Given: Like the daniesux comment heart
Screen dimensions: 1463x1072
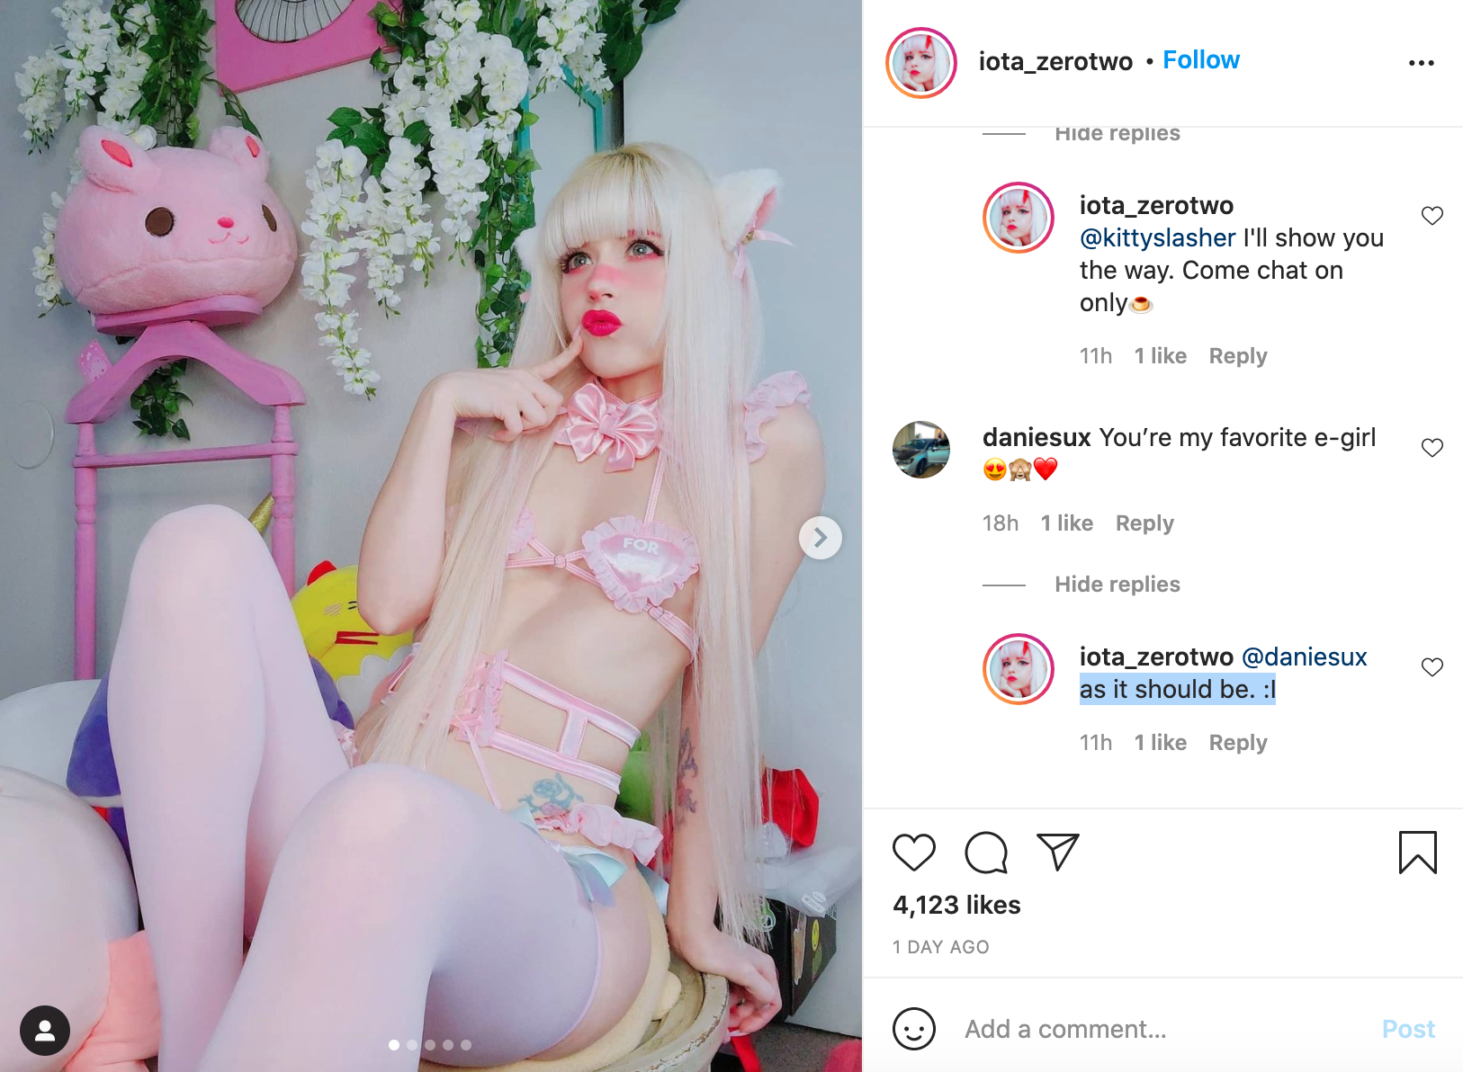Looking at the screenshot, I should click(x=1432, y=448).
